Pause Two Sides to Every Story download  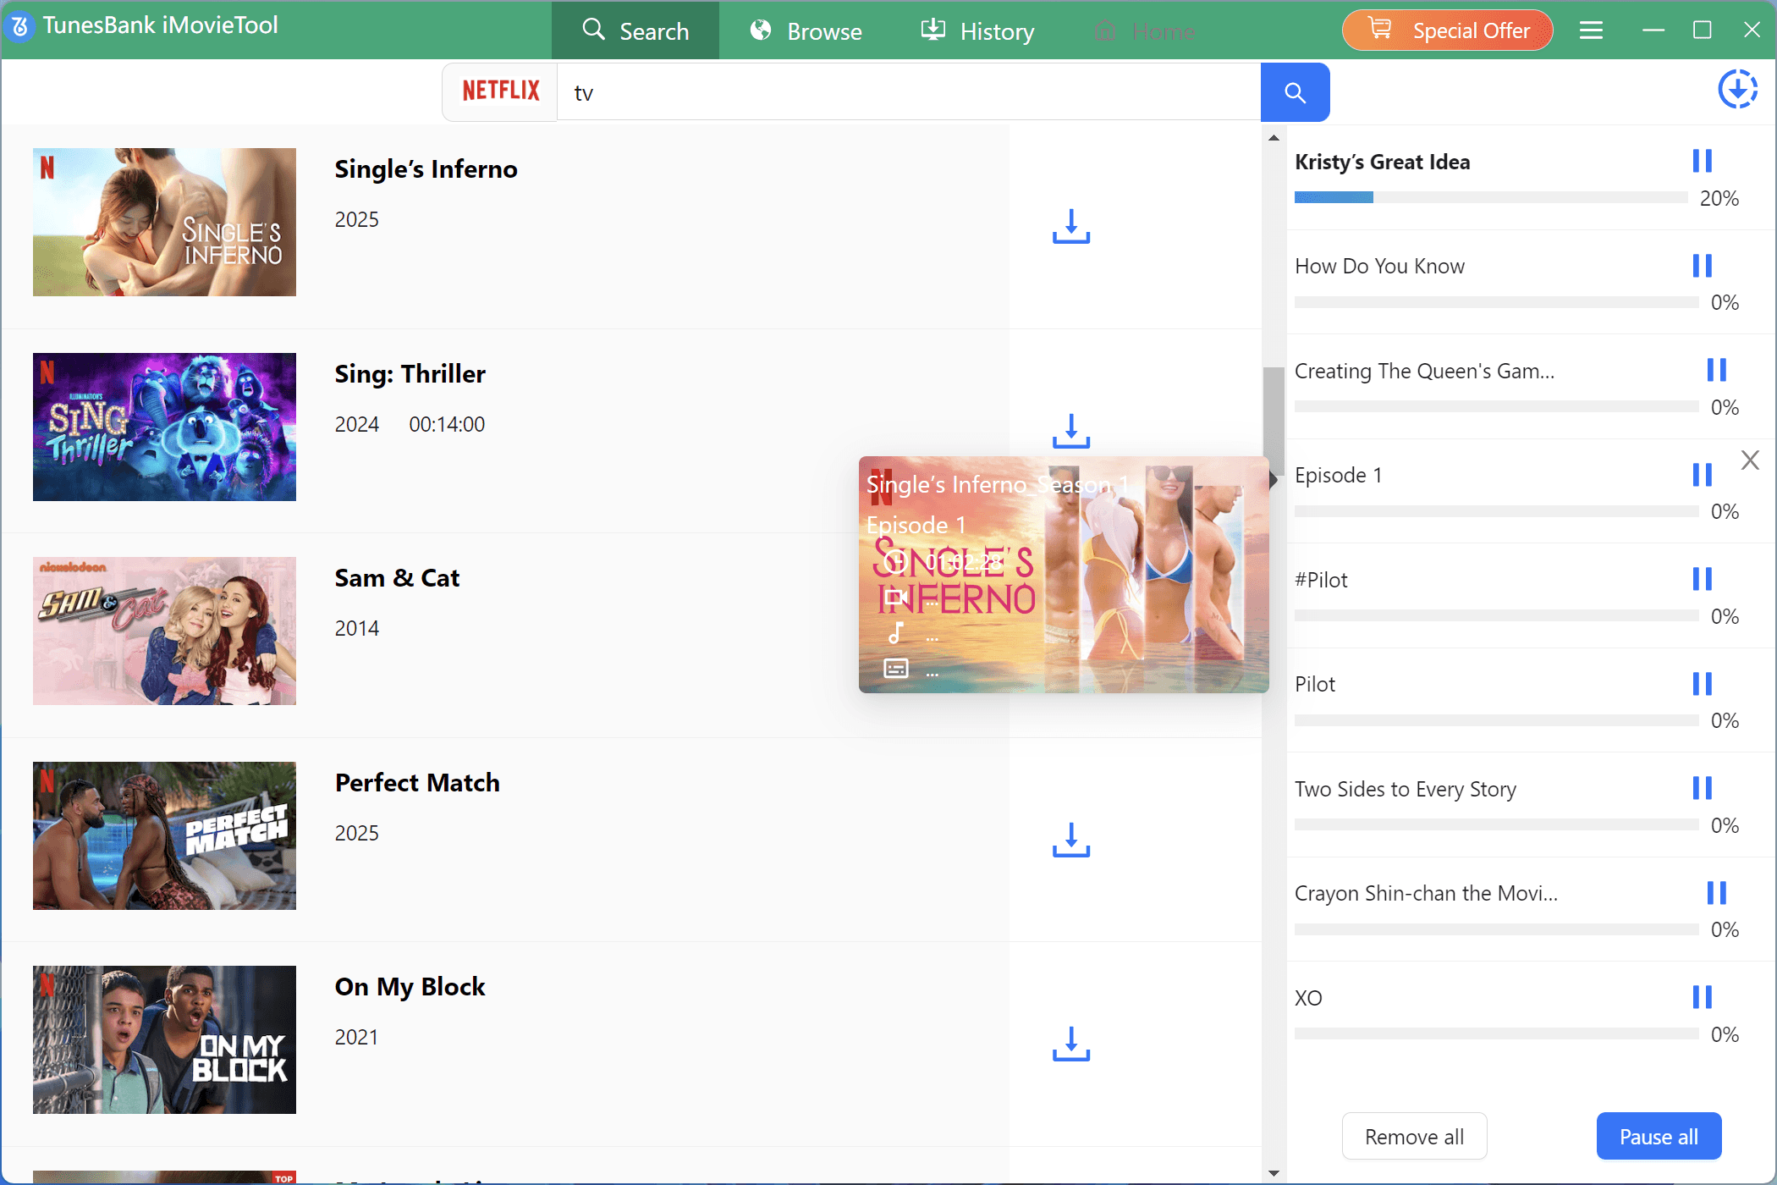[x=1702, y=788]
